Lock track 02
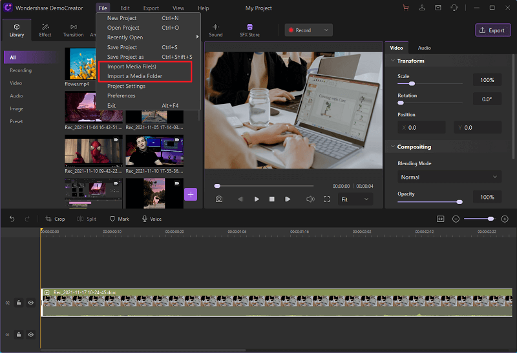This screenshot has height=353, width=517. [x=19, y=303]
